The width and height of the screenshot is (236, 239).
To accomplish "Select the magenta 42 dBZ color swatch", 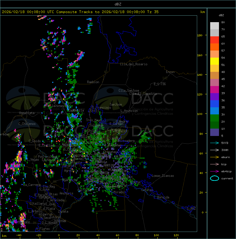I will coord(214,89).
